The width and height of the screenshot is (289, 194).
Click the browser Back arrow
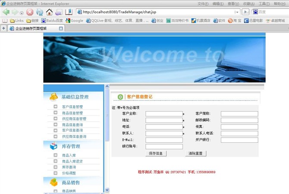coord(6,12)
